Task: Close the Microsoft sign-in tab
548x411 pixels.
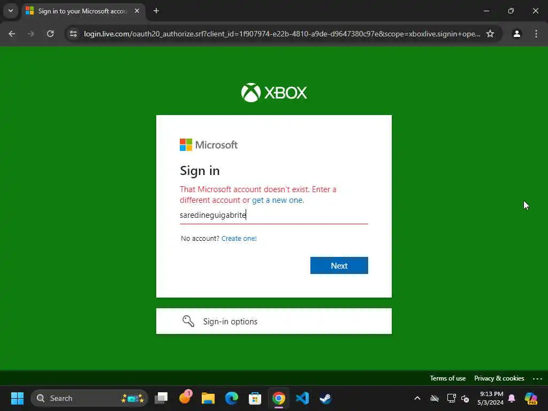Action: coord(137,11)
